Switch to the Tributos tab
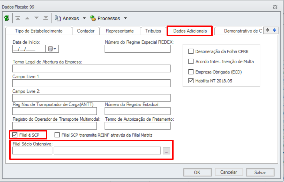 pos(153,31)
